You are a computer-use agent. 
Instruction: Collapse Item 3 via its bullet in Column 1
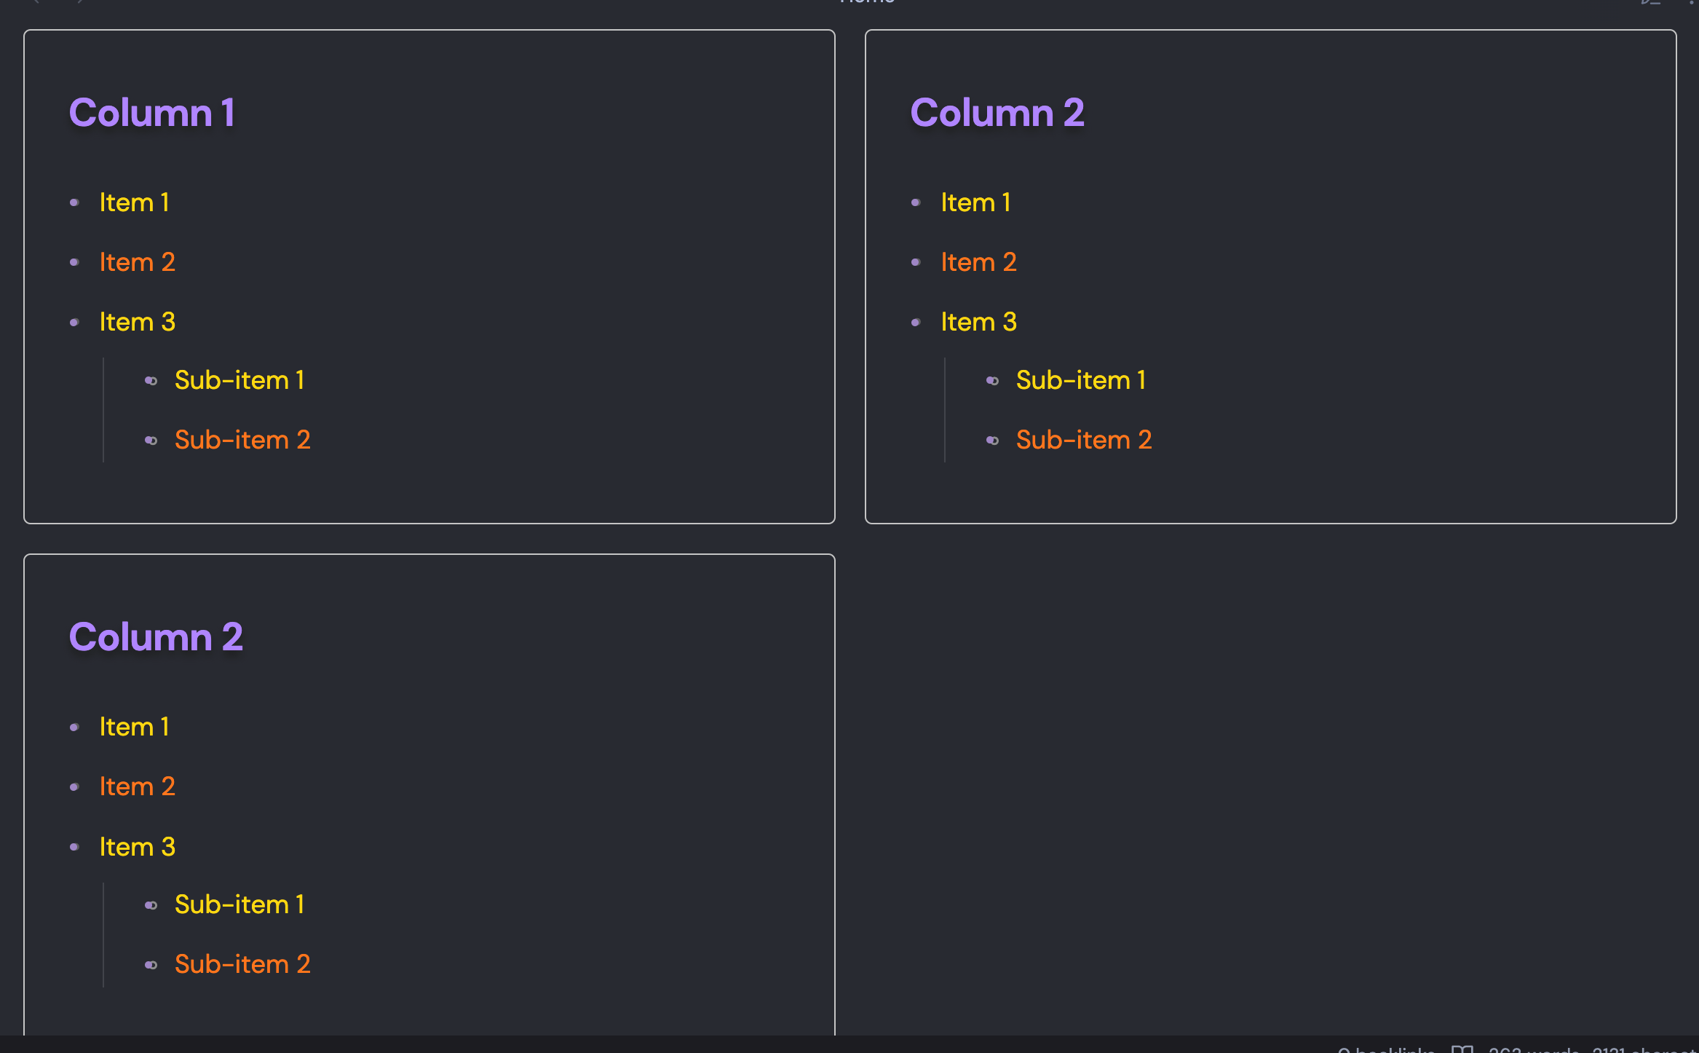[x=74, y=323]
